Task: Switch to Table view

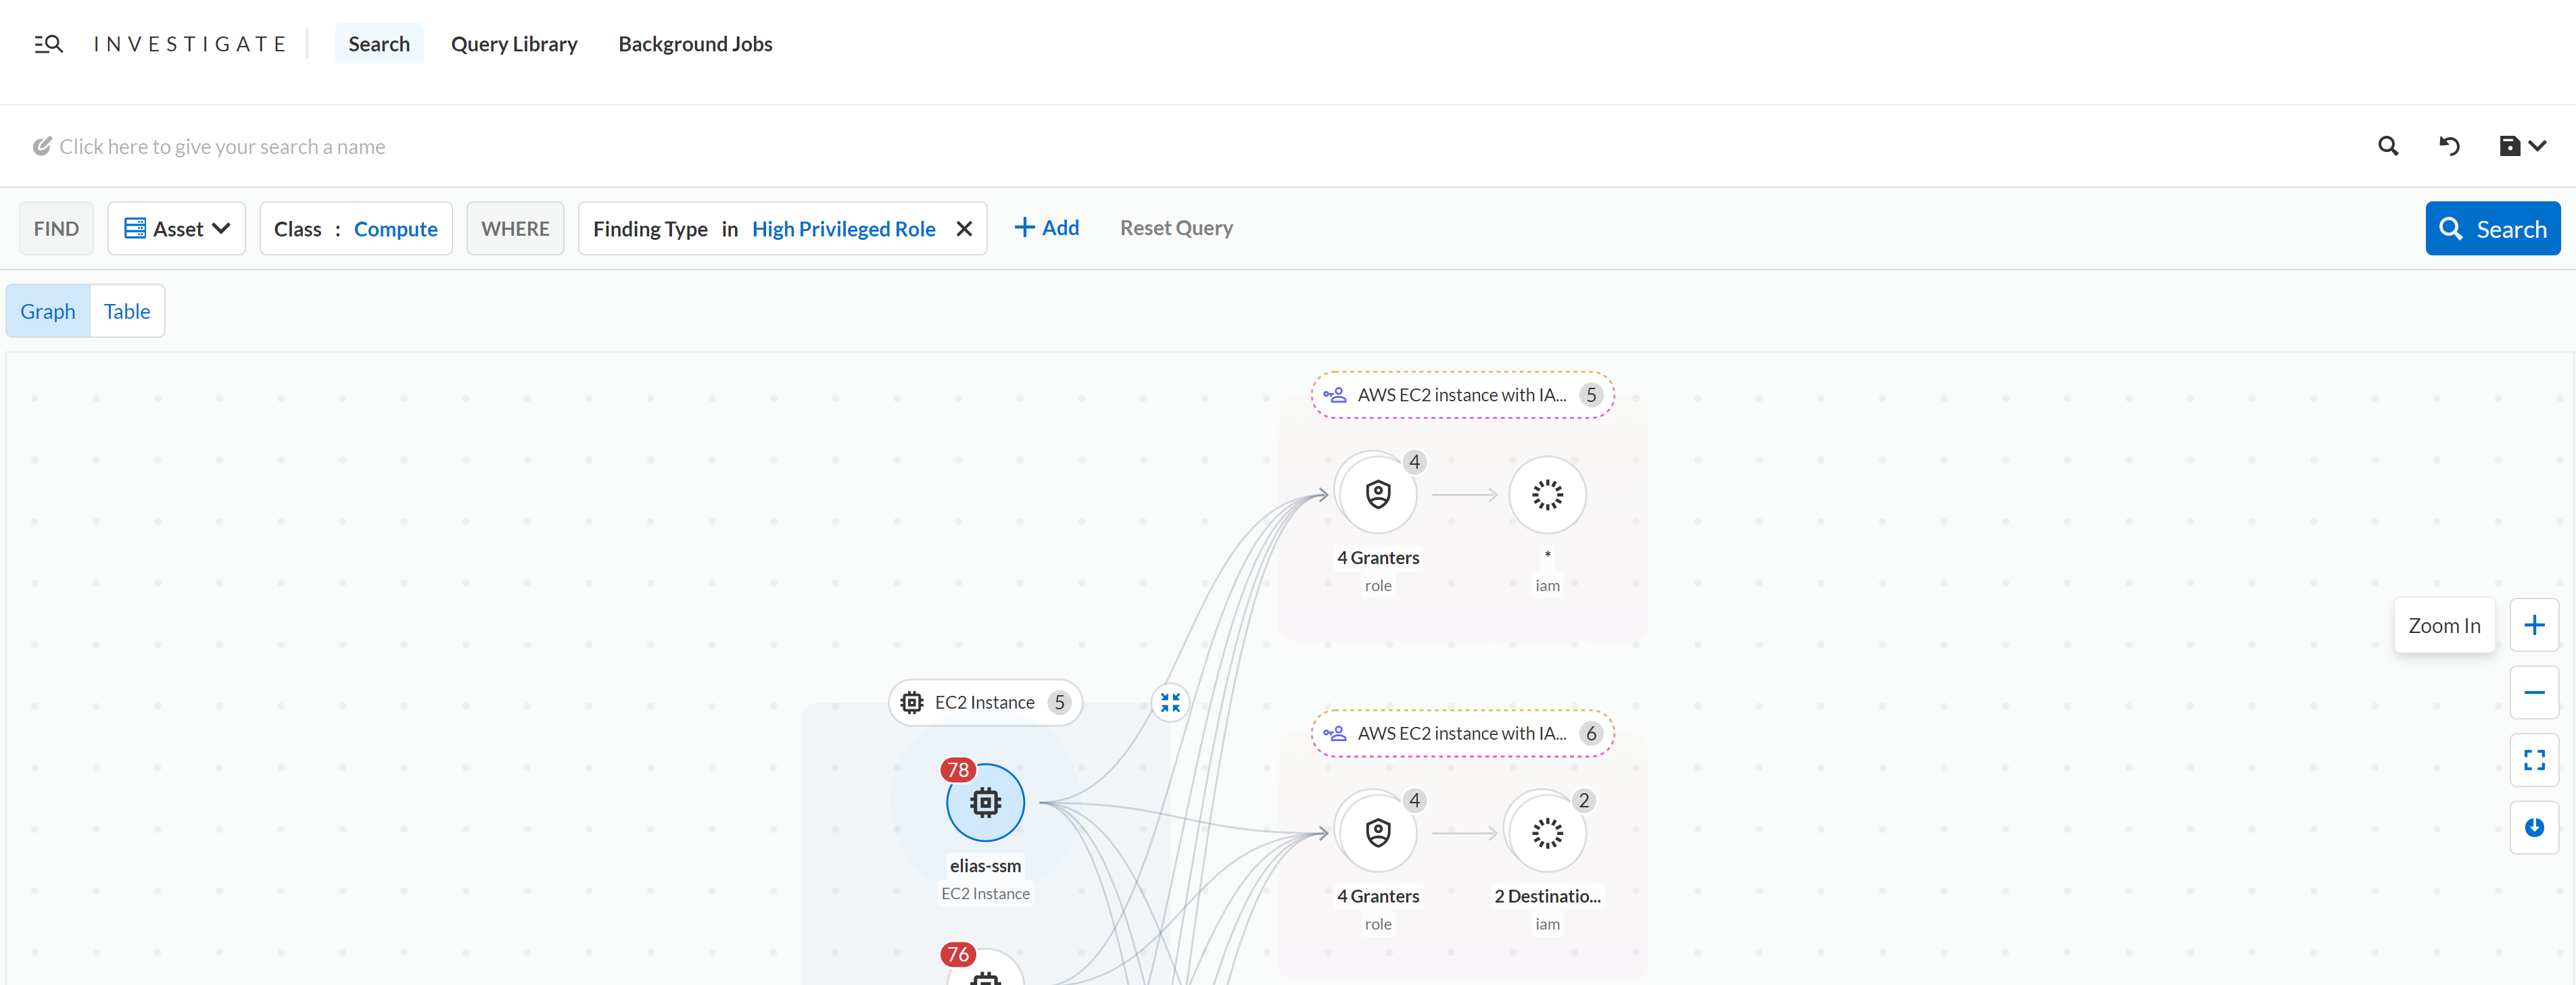Action: point(127,311)
